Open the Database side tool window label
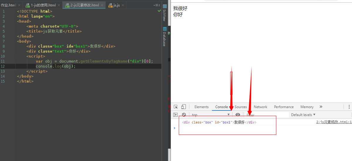 (x=165, y=39)
